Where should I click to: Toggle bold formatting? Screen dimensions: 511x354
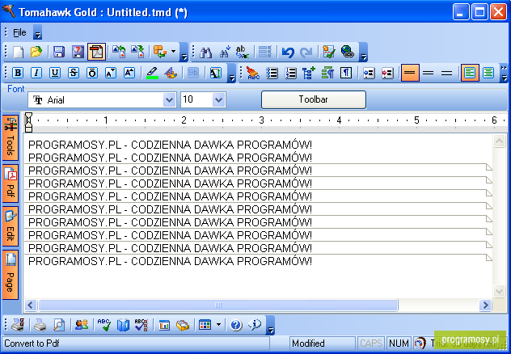18,73
